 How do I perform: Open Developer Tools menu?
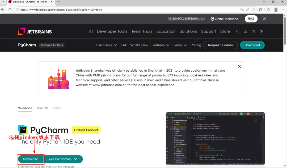(x=112, y=31)
